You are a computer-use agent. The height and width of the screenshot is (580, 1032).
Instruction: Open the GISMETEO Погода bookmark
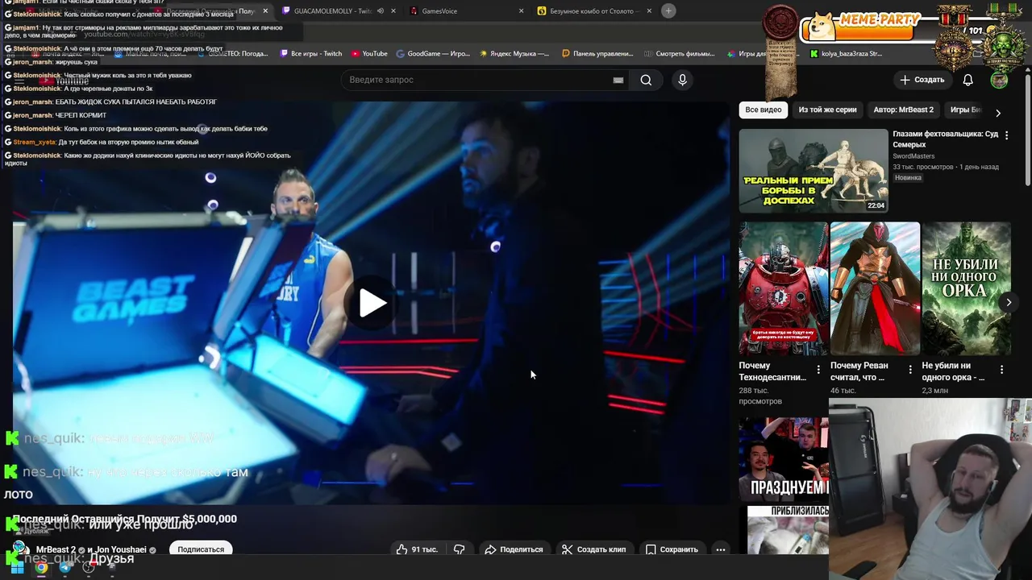(x=234, y=54)
